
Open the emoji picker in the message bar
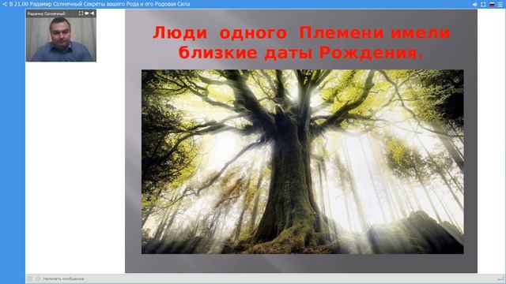point(38,278)
